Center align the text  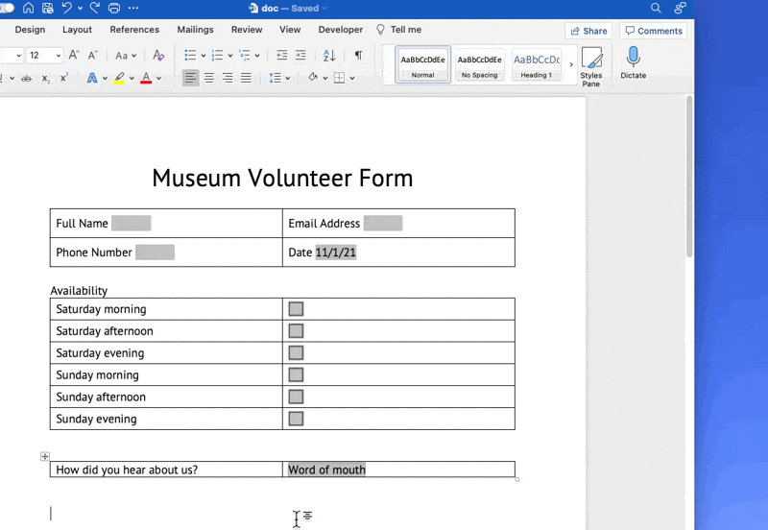[x=209, y=78]
